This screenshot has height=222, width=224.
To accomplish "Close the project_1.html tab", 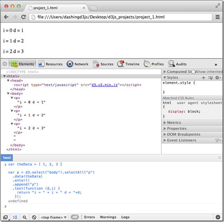I will [84, 8].
